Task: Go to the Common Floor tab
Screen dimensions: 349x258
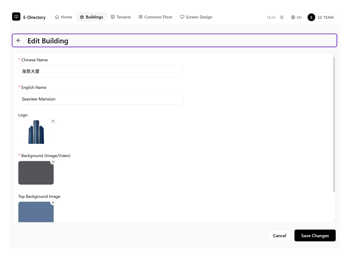Action: point(155,17)
